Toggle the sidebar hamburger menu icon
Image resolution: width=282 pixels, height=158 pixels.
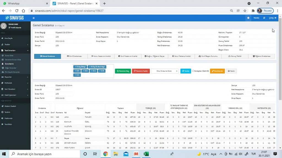click(34, 18)
